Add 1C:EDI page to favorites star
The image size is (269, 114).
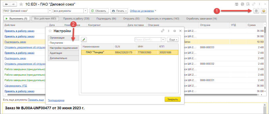21,4
